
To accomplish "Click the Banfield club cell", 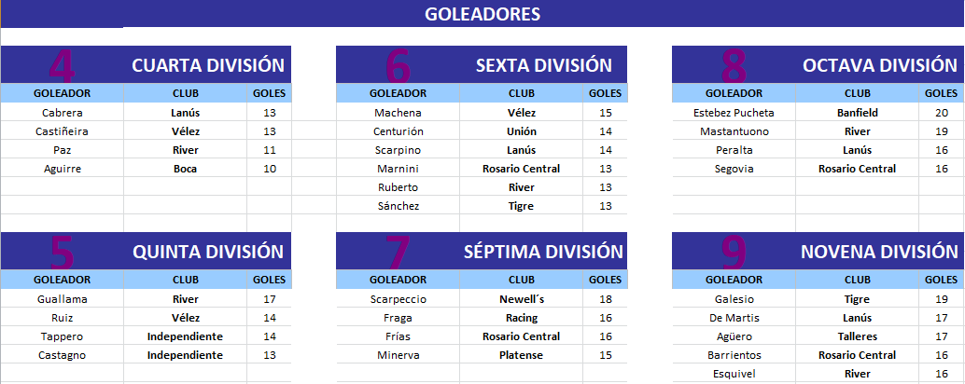I will (x=858, y=113).
